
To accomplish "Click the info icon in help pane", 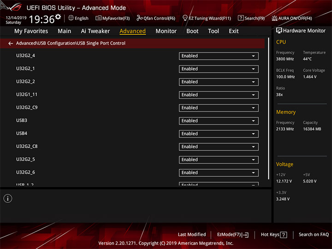I will [8, 198].
